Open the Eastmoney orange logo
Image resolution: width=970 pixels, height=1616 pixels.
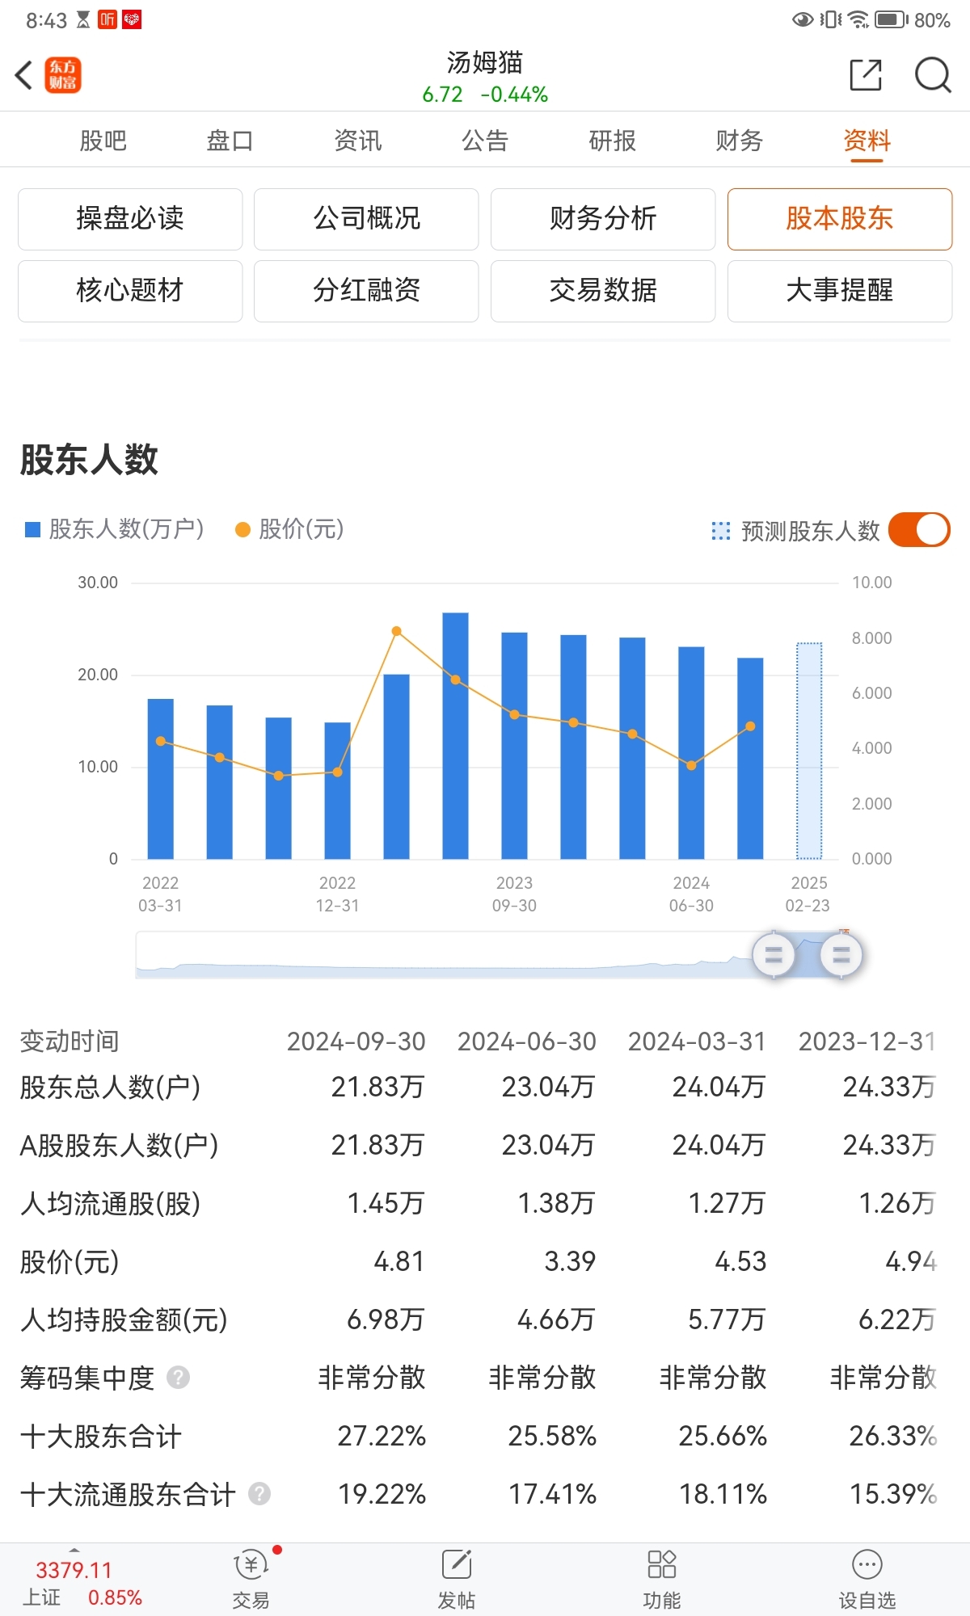tap(63, 75)
